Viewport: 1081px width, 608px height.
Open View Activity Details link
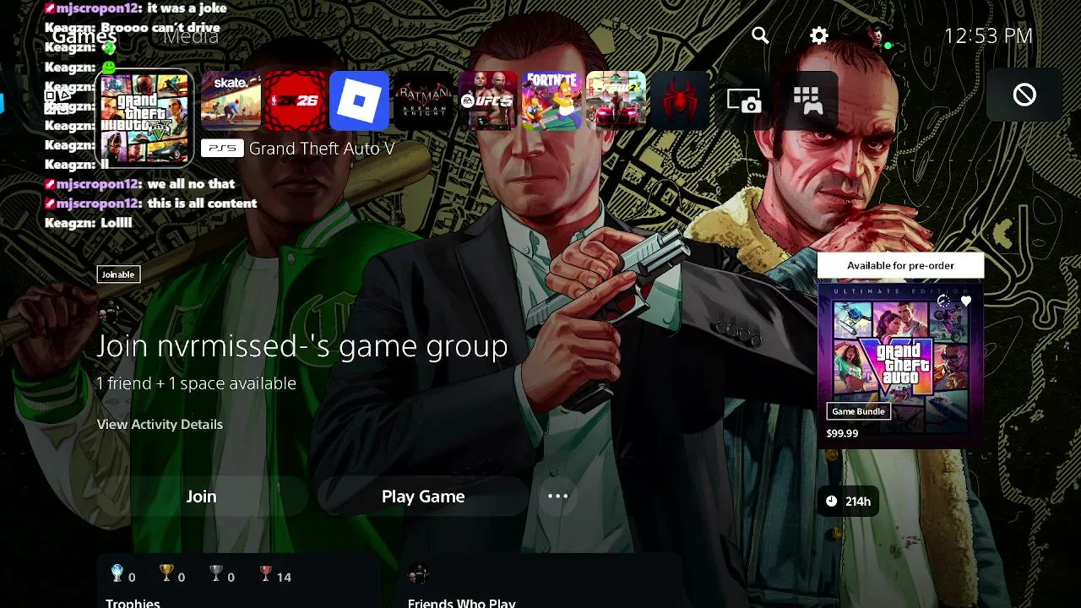click(160, 424)
